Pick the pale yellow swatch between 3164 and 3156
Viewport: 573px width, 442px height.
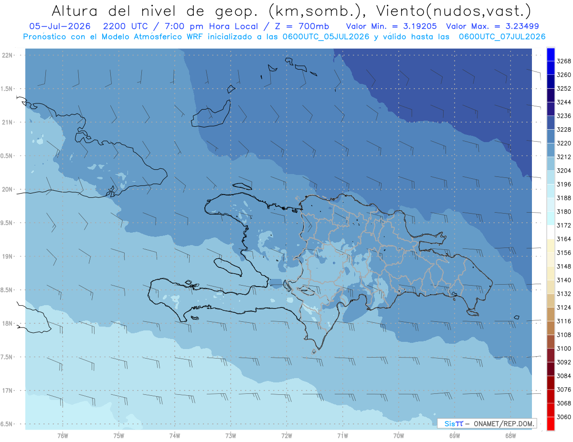tap(551, 246)
